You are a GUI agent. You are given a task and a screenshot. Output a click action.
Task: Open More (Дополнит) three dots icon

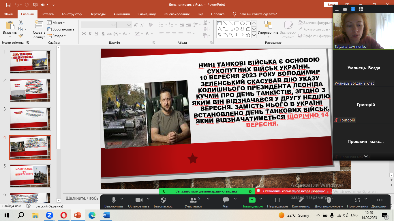tap(380, 200)
